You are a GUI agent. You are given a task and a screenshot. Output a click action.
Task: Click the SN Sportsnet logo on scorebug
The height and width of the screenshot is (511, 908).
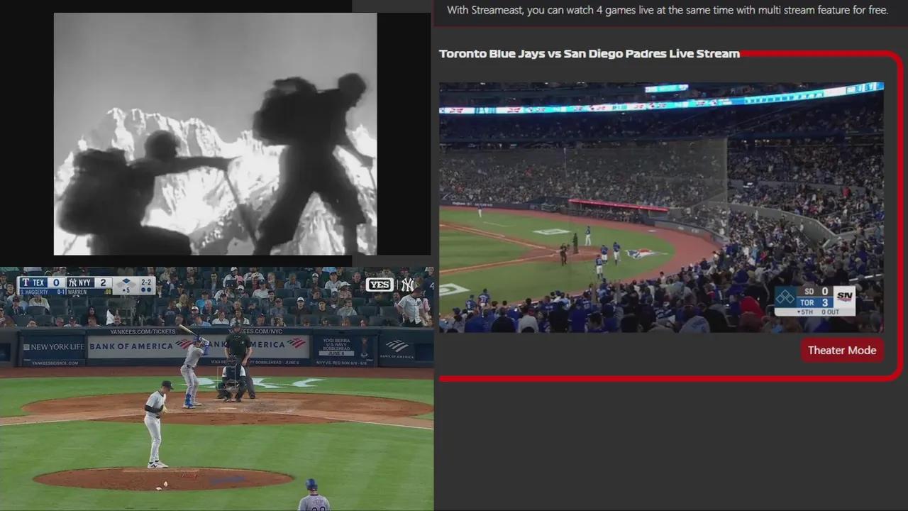[844, 296]
